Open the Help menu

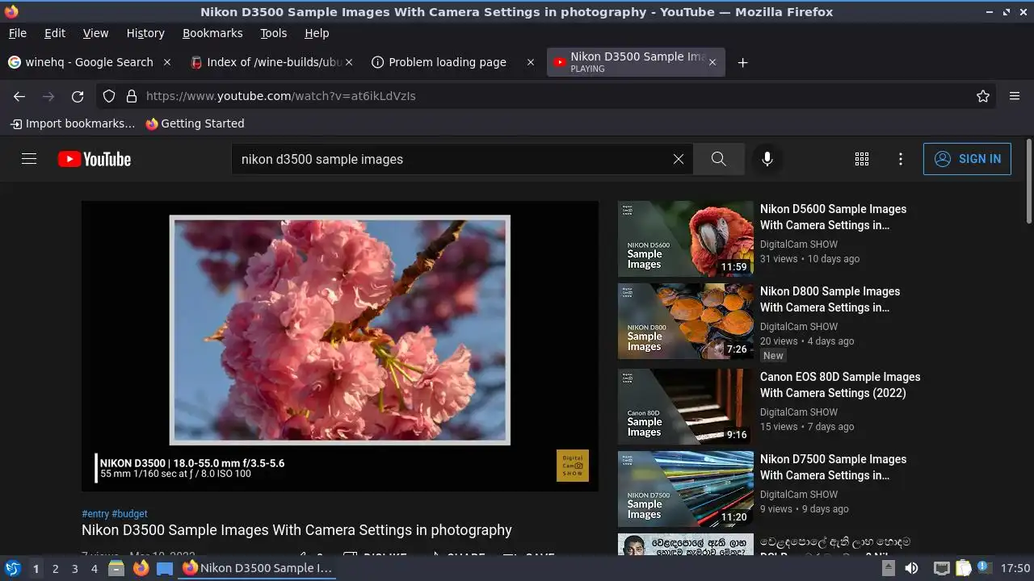[317, 33]
